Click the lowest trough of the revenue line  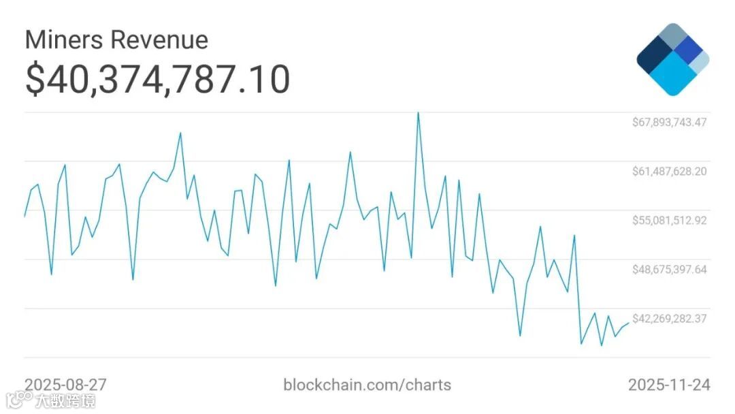point(602,345)
